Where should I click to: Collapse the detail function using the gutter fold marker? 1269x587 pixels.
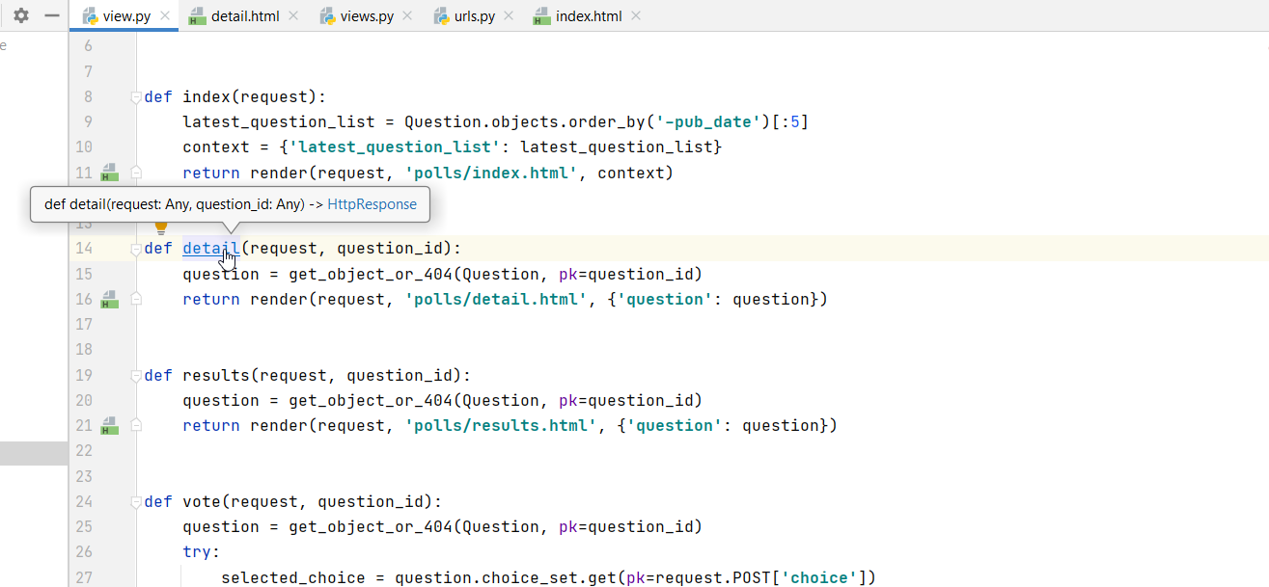tap(135, 248)
